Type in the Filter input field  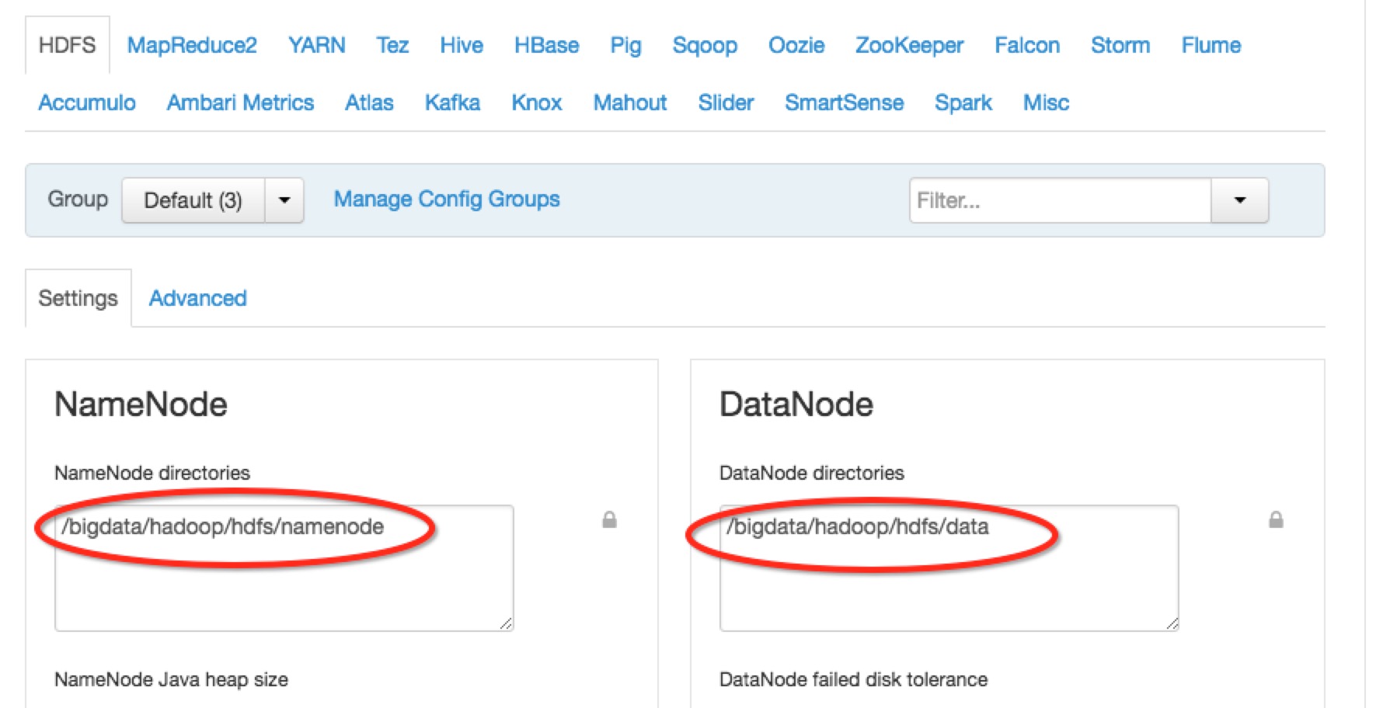click(x=1060, y=200)
